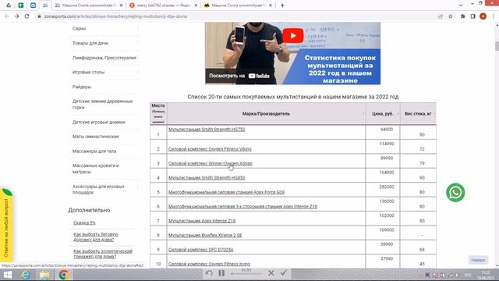Open the yellow Ответим на любой вопрос tab
The height and width of the screenshot is (281, 499).
[x=6, y=226]
